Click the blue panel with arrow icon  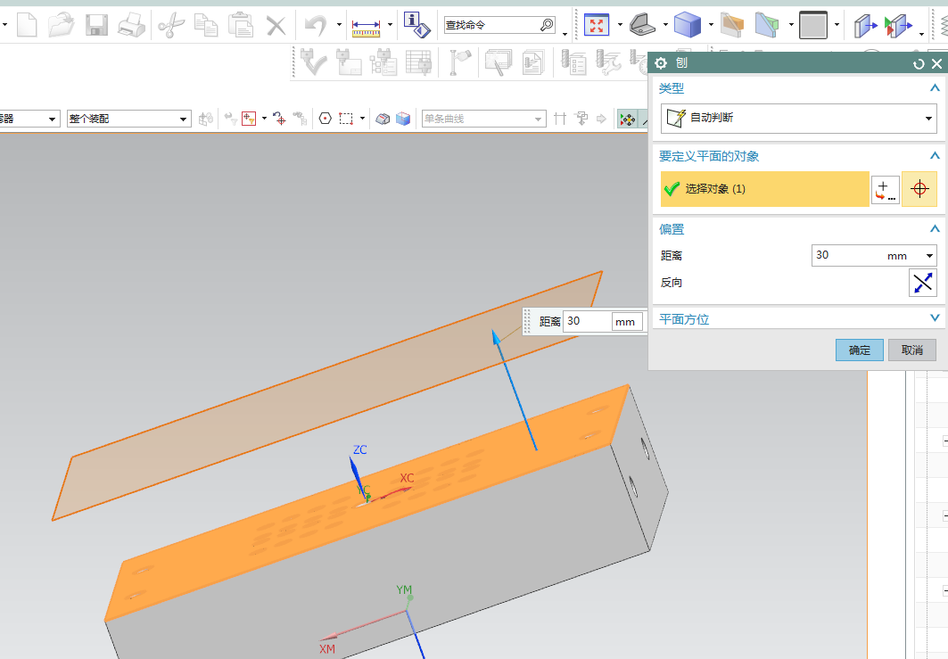point(865,26)
